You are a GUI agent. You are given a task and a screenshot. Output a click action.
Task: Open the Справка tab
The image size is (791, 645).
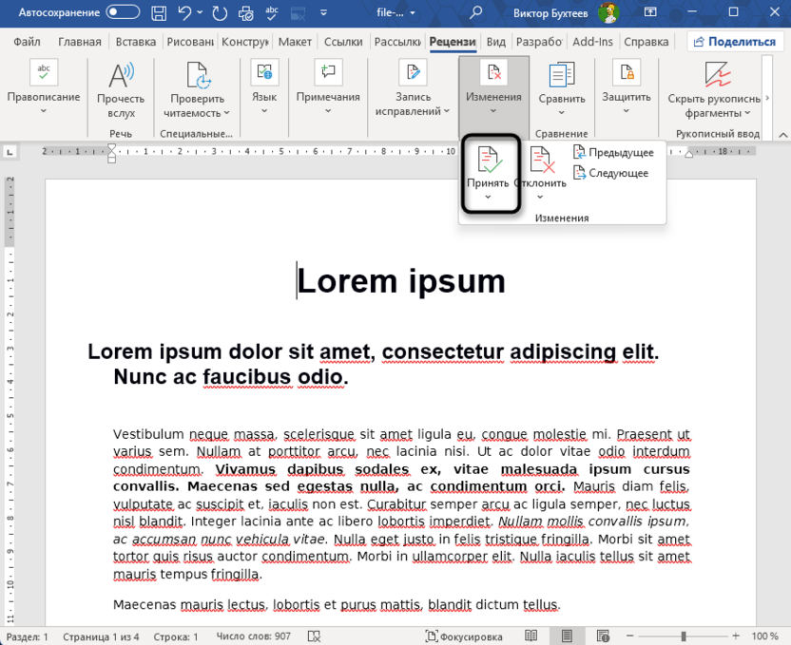click(646, 42)
